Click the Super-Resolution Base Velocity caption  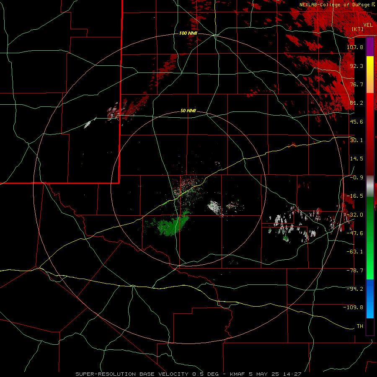[188, 374]
